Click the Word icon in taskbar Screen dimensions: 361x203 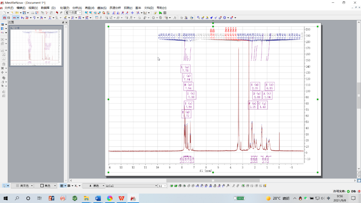click(x=98, y=198)
